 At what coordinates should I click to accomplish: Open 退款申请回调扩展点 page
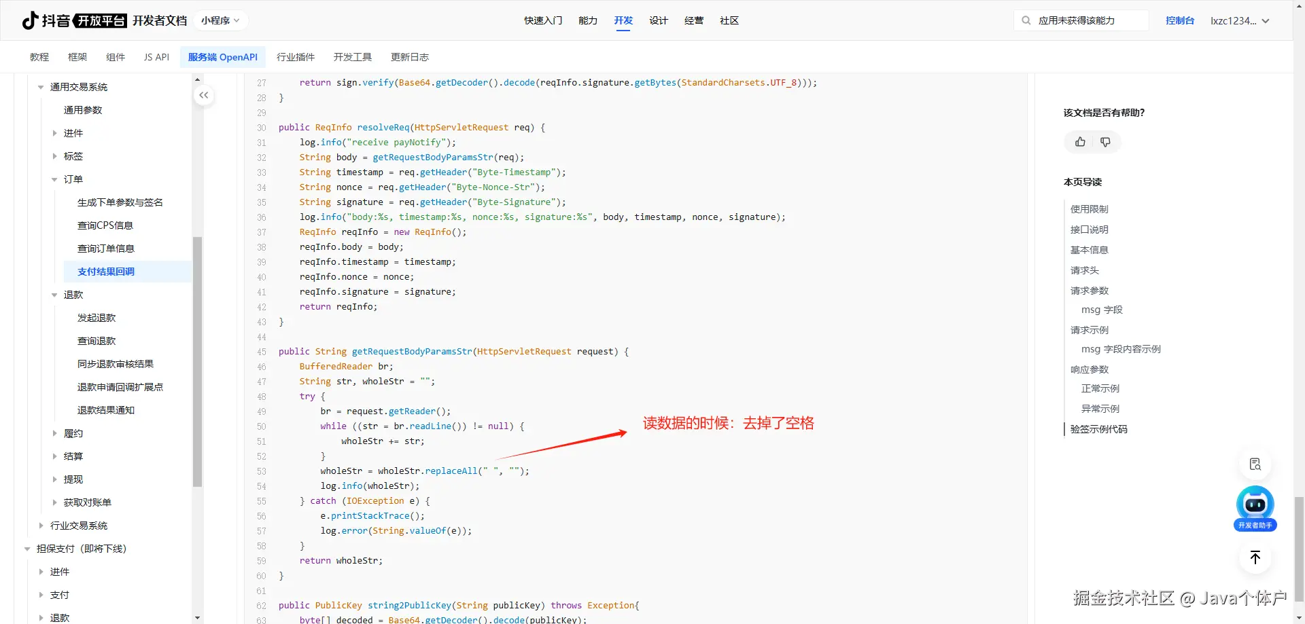(120, 387)
